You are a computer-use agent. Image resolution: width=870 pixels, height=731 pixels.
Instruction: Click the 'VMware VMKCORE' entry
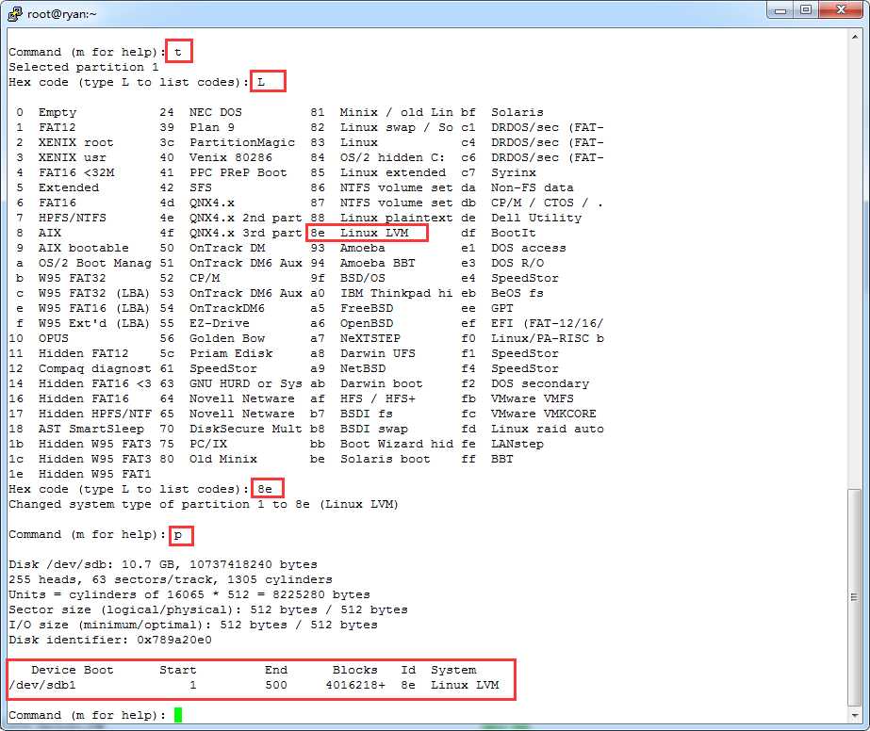[544, 414]
